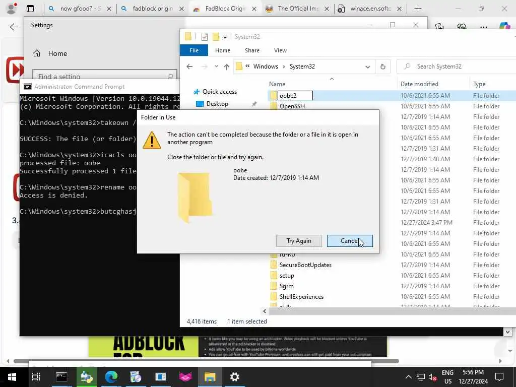
Task: Open Customize Quick Access Toolbar dropdown
Action: 225,37
